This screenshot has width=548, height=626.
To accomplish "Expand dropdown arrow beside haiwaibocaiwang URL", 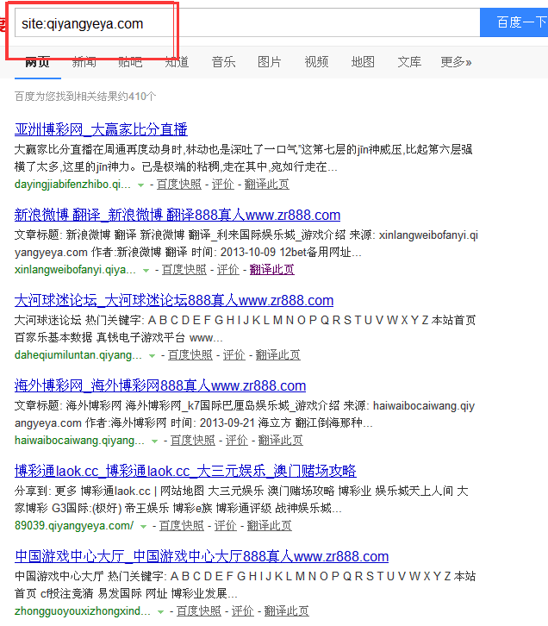I will pyautogui.click(x=155, y=441).
